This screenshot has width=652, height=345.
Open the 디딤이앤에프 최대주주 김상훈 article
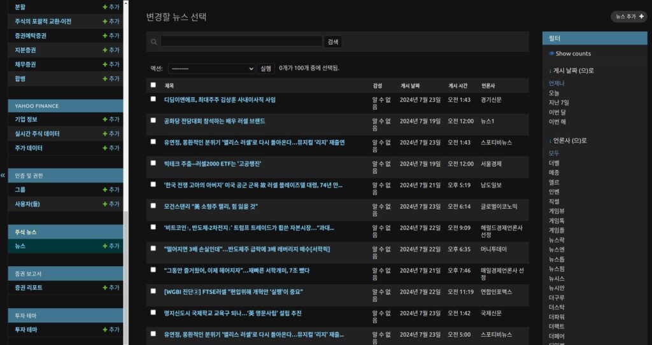pyautogui.click(x=220, y=100)
